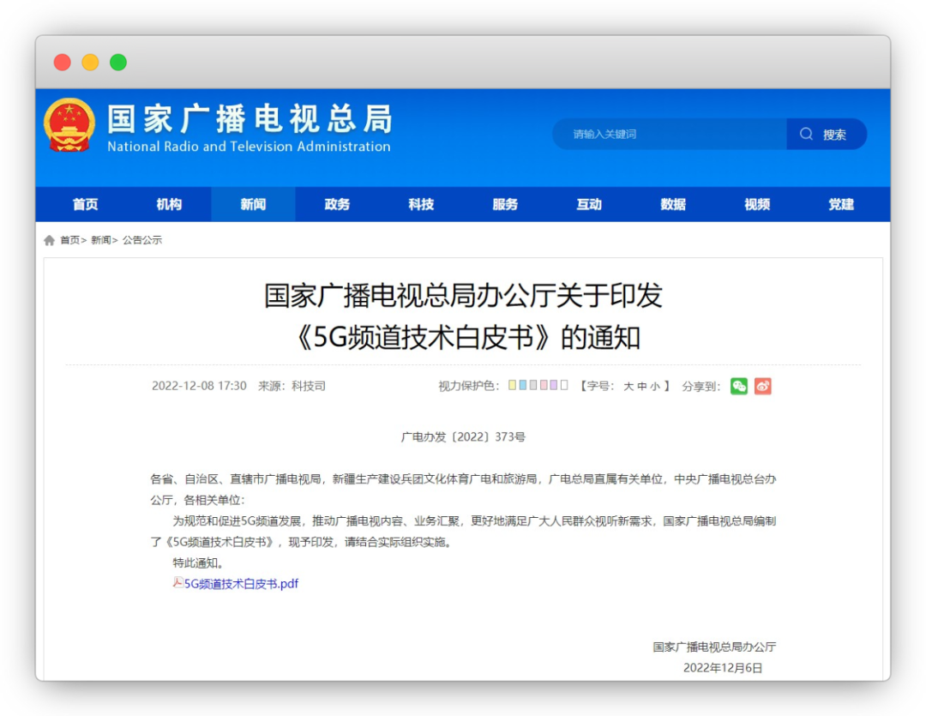
Task: Click the home icon in the breadcrumb
Action: tap(49, 240)
